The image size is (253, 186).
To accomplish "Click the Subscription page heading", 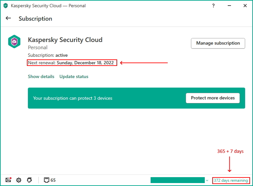I will [35, 19].
